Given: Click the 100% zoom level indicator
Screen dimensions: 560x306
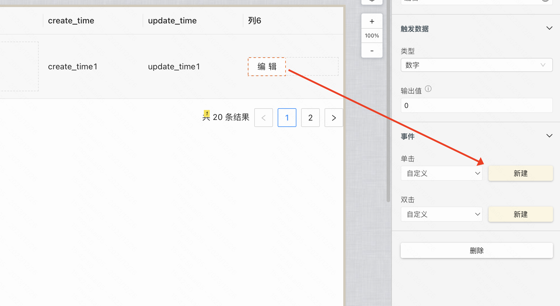Looking at the screenshot, I should [372, 36].
